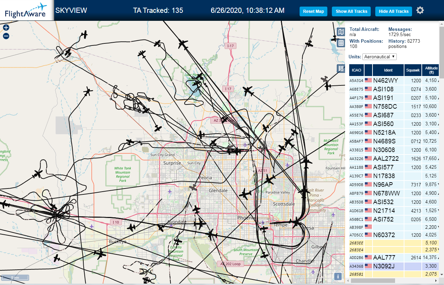Click Reset Map button

click(x=313, y=11)
